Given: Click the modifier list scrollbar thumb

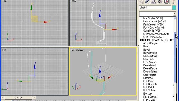Looking at the screenshot, I should pos(175,57).
